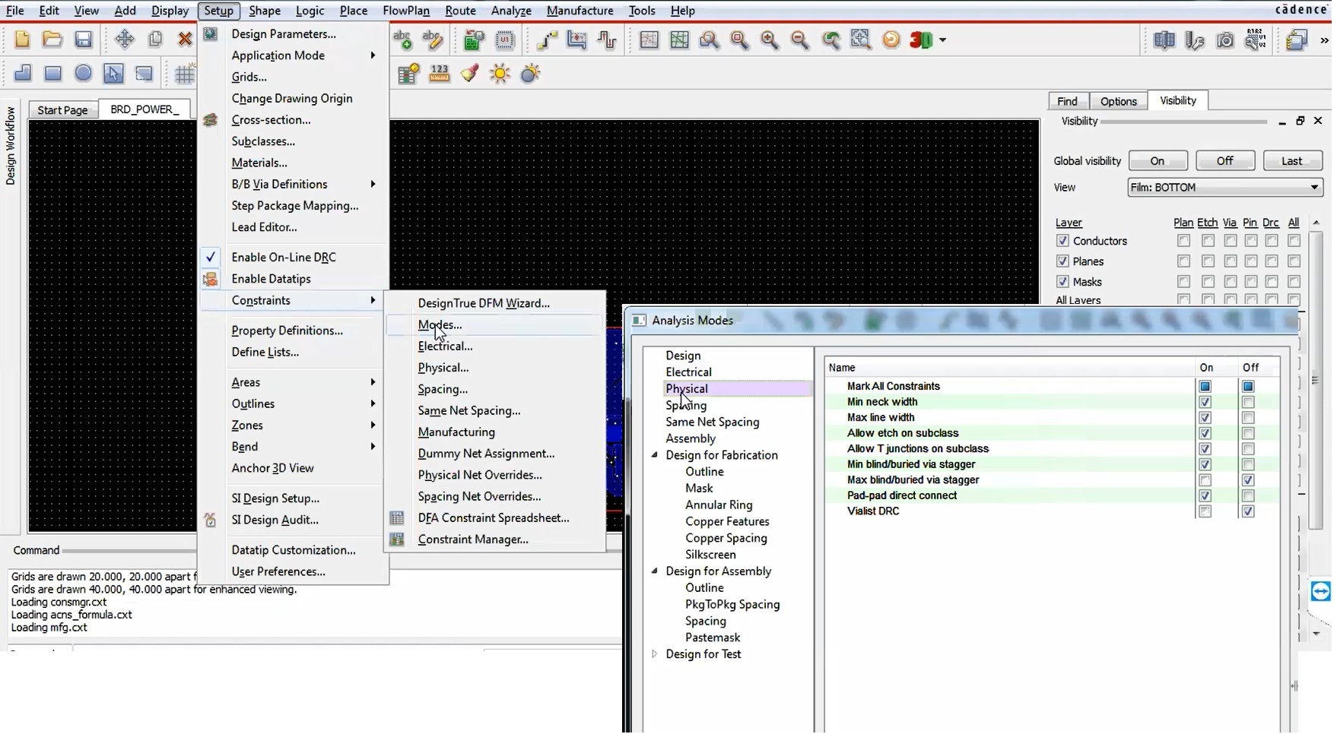Click the Visibility dimming slider

click(1183, 121)
